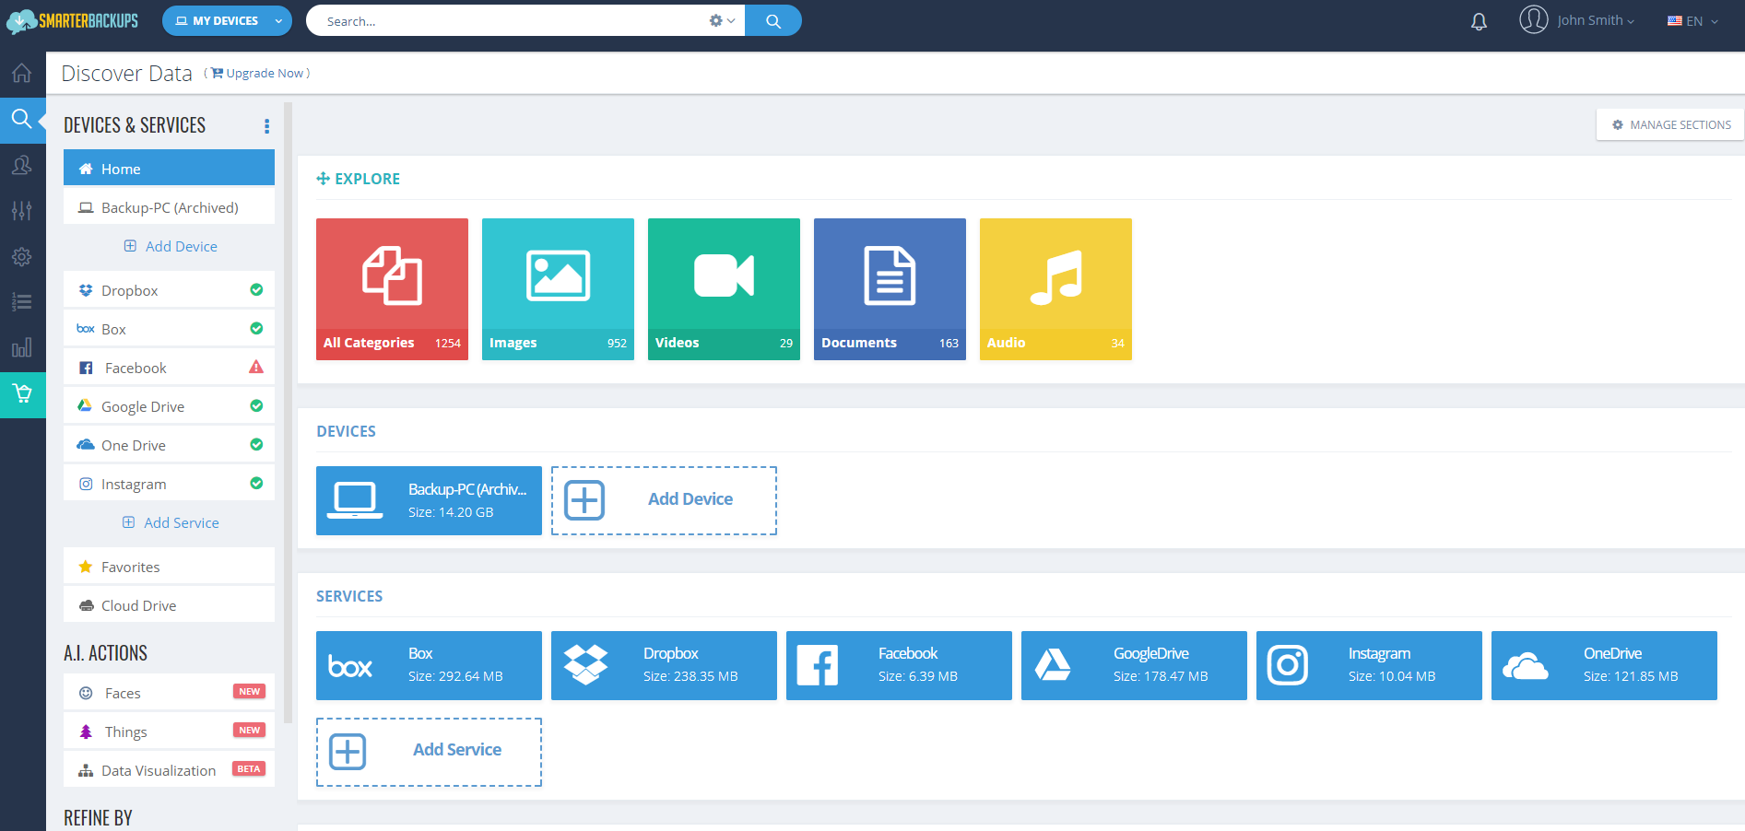Open the John Smith account menu
The height and width of the screenshot is (831, 1745).
1577,20
